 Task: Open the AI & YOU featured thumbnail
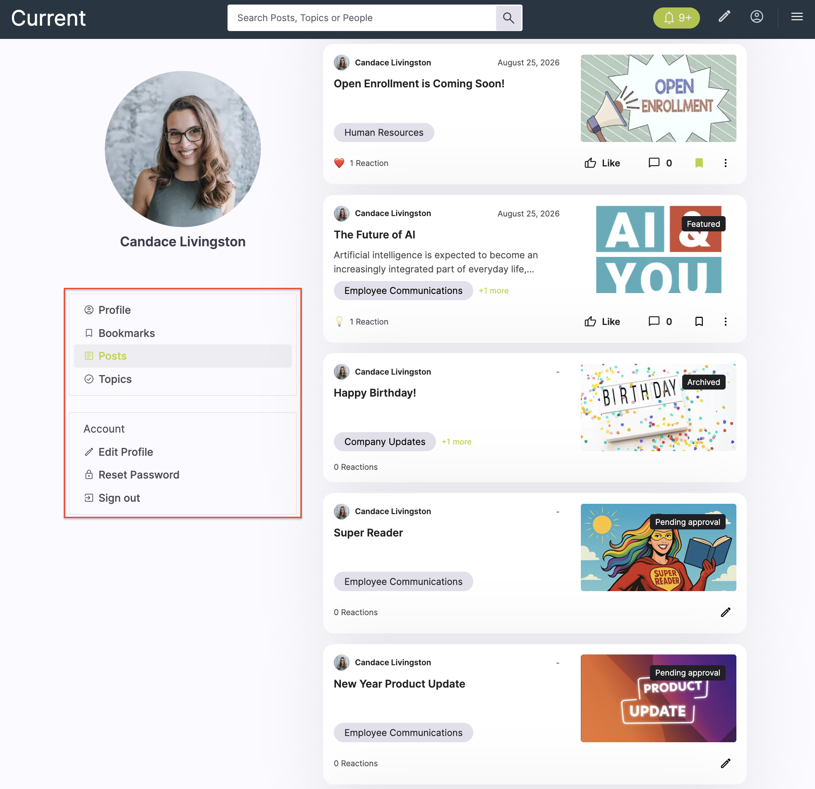pyautogui.click(x=658, y=249)
